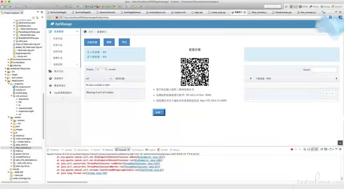Collapse the WebContent folder in Project Explorer
Screen dimensions: 344x189
tap(6, 81)
